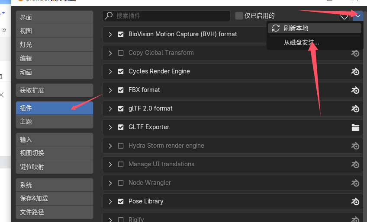Click Blender icon on Manage UI translations row
The height and width of the screenshot is (222, 367).
pos(355,165)
